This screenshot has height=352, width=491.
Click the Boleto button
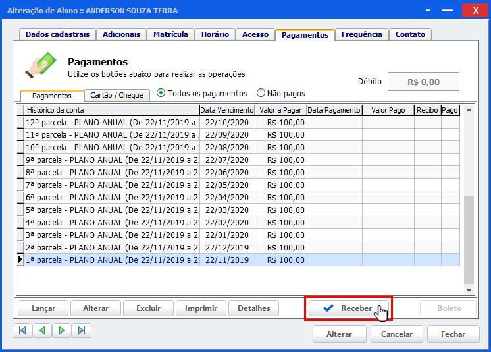(x=448, y=308)
